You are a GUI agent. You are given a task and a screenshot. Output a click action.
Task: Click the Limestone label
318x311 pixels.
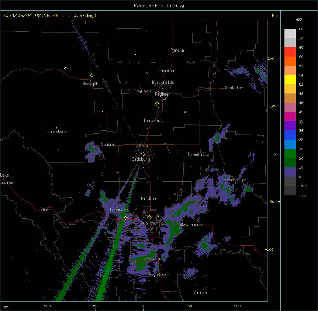click(x=56, y=131)
